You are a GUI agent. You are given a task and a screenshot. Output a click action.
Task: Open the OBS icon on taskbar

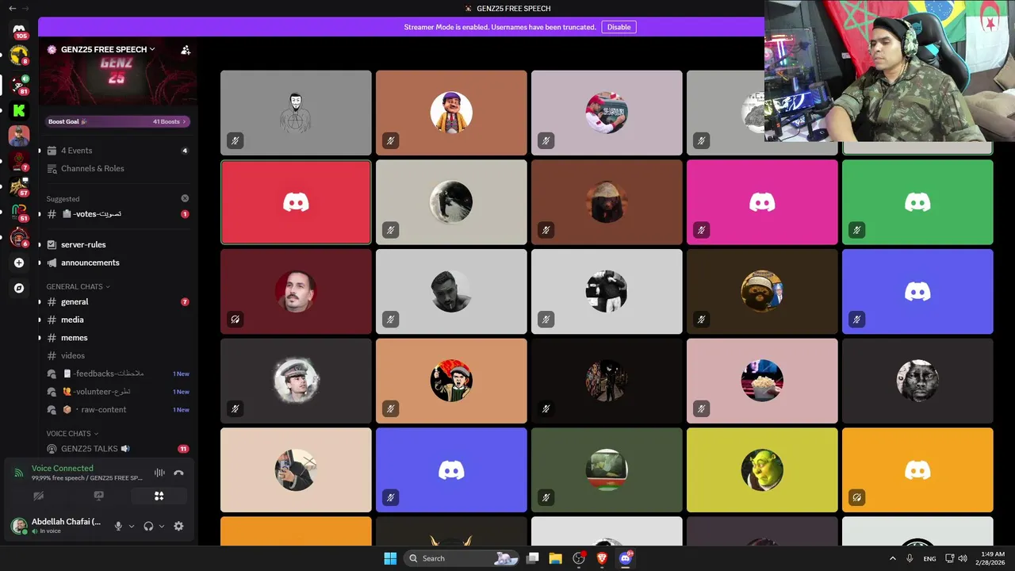click(579, 558)
